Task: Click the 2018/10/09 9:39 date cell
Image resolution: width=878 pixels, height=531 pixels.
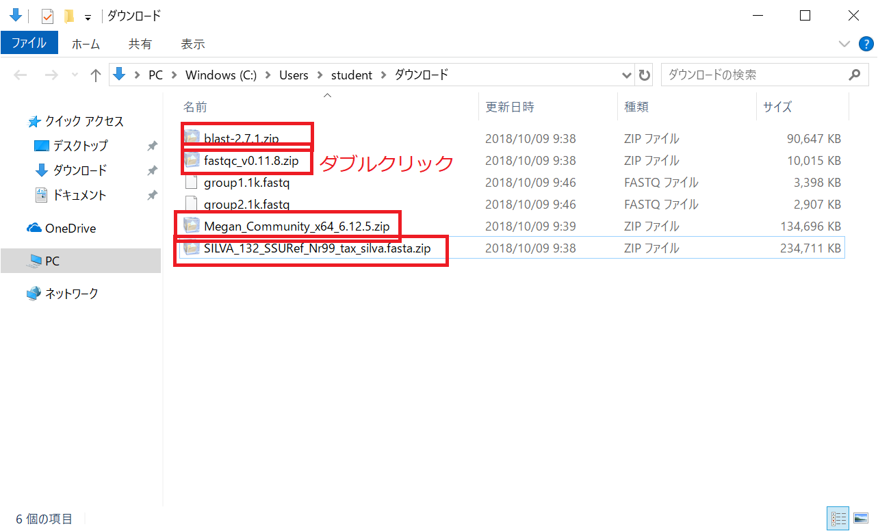Action: (x=530, y=226)
